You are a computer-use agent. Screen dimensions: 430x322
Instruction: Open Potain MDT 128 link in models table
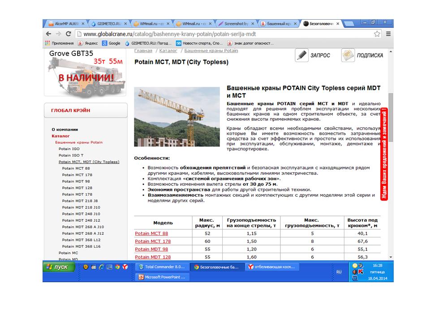coord(153,257)
